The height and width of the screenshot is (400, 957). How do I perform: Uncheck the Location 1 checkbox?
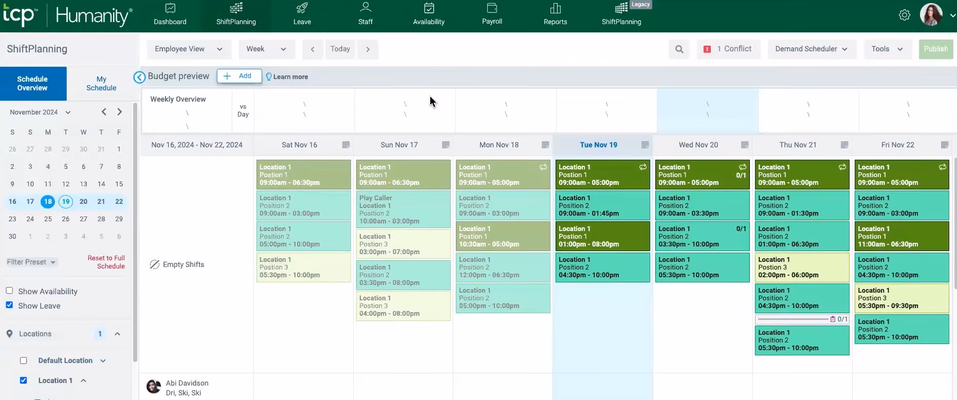tap(23, 380)
